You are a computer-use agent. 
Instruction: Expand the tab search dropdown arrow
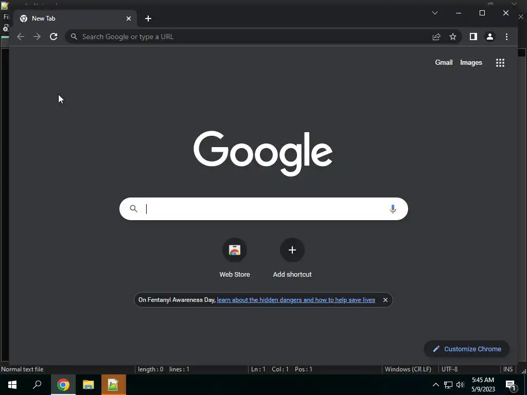coord(434,13)
